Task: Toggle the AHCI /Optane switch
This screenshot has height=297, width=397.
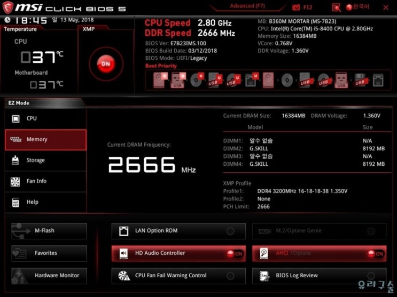Action: pyautogui.click(x=320, y=253)
